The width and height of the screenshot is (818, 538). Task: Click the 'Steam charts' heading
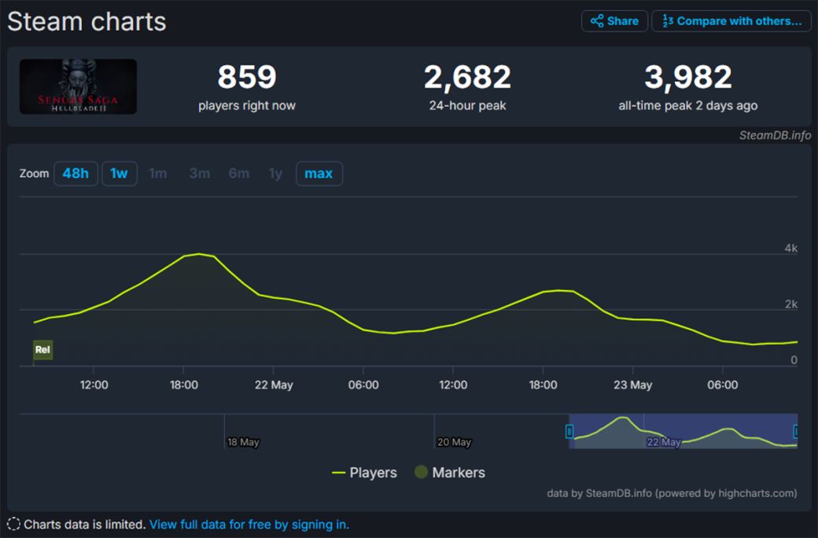click(87, 22)
